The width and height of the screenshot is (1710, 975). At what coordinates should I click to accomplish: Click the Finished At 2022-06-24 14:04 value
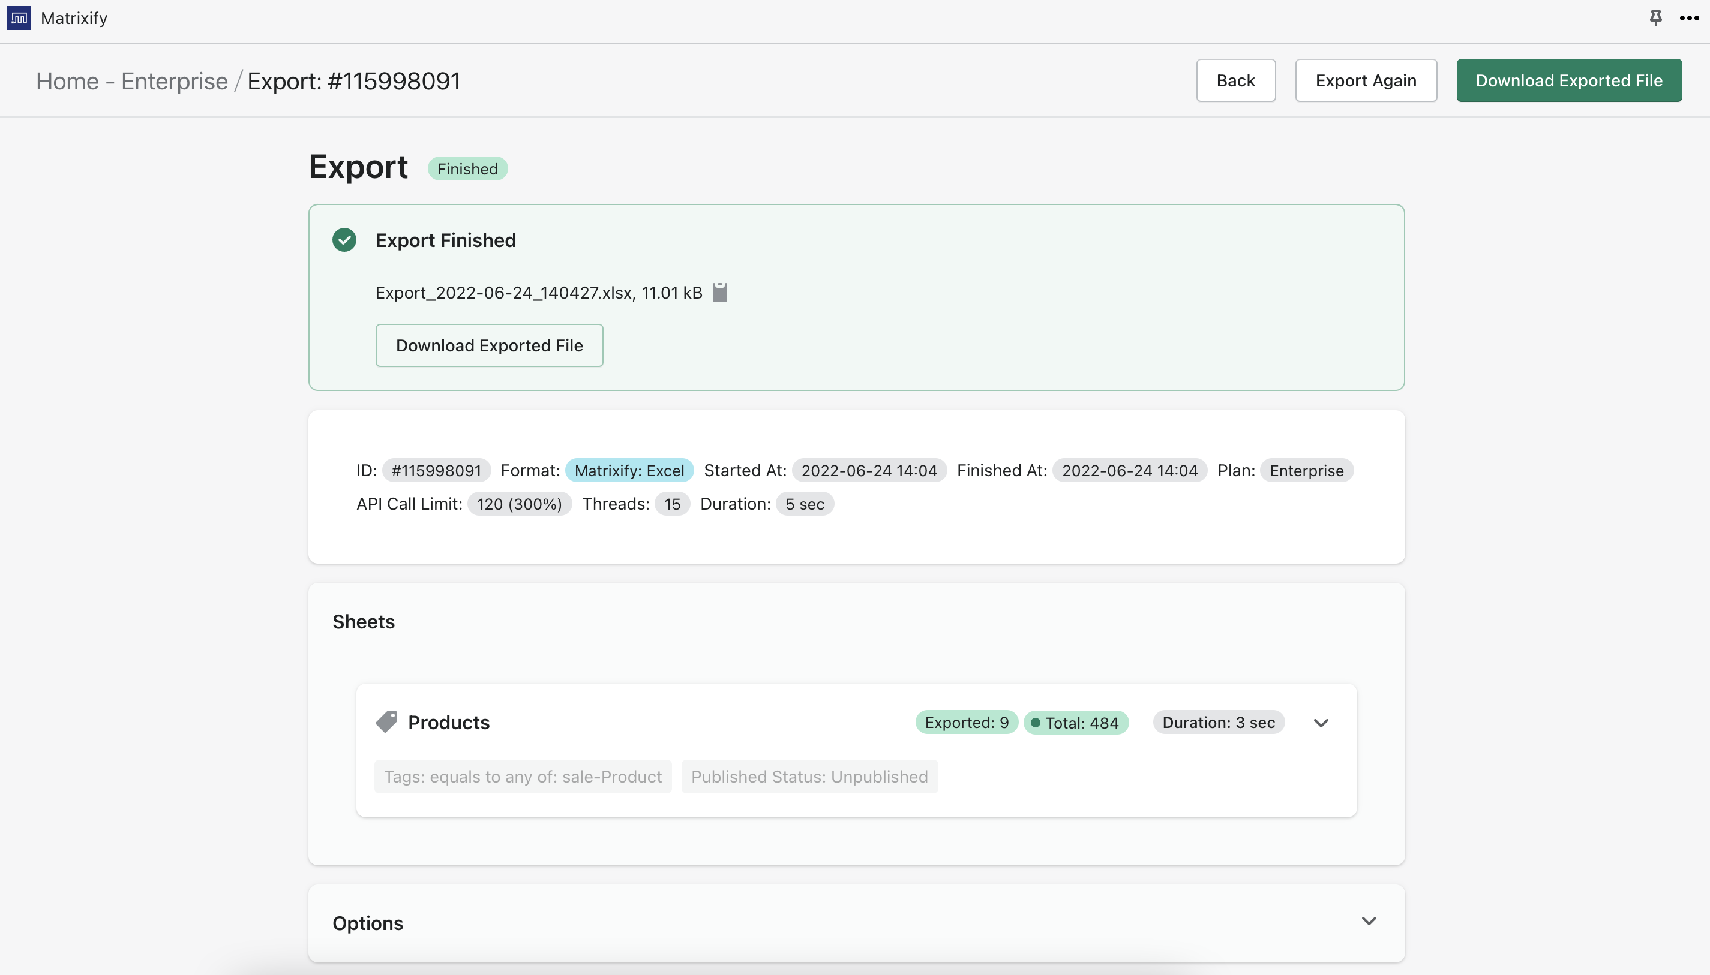(x=1130, y=470)
